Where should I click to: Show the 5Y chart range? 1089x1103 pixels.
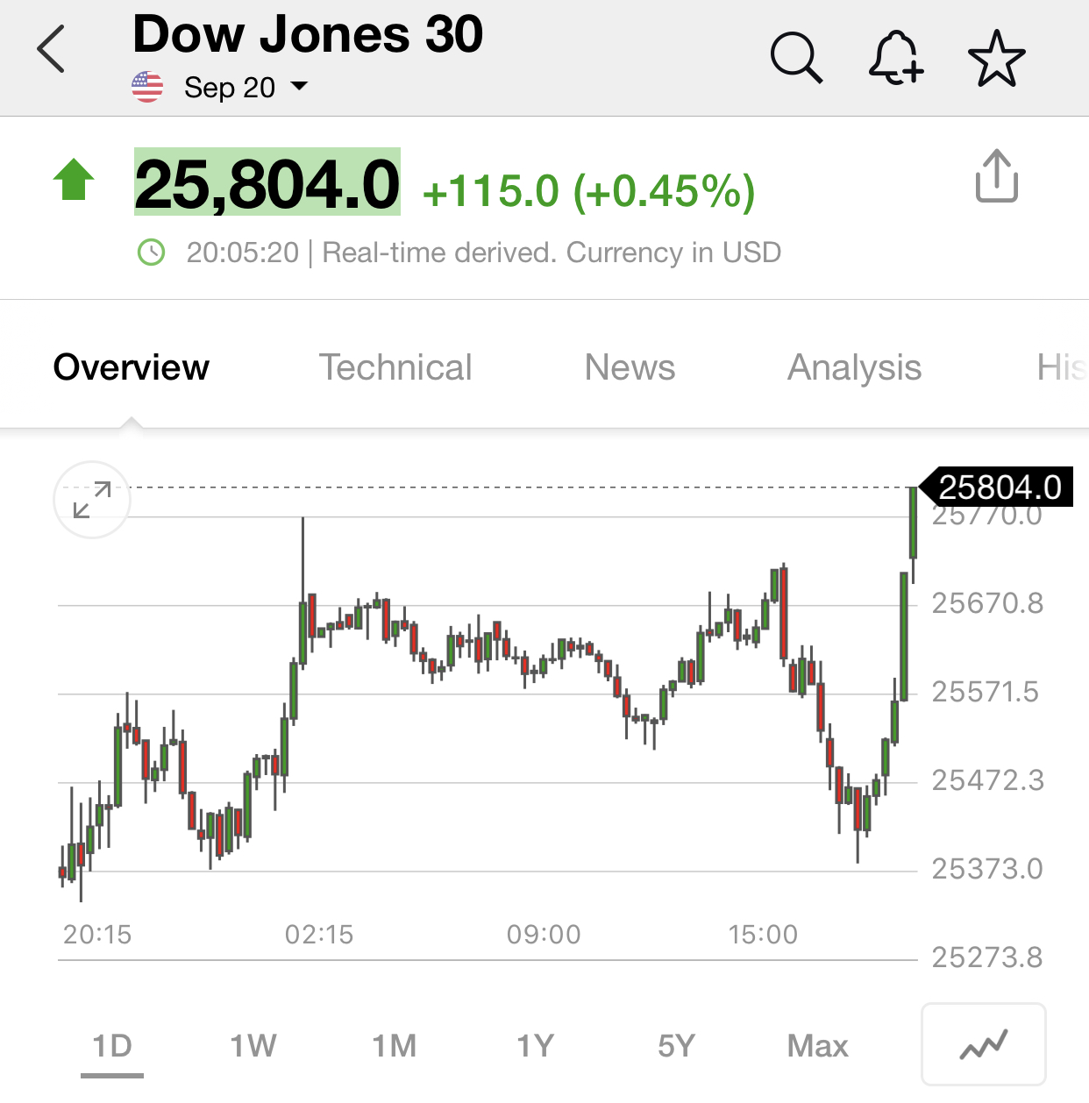(677, 1046)
